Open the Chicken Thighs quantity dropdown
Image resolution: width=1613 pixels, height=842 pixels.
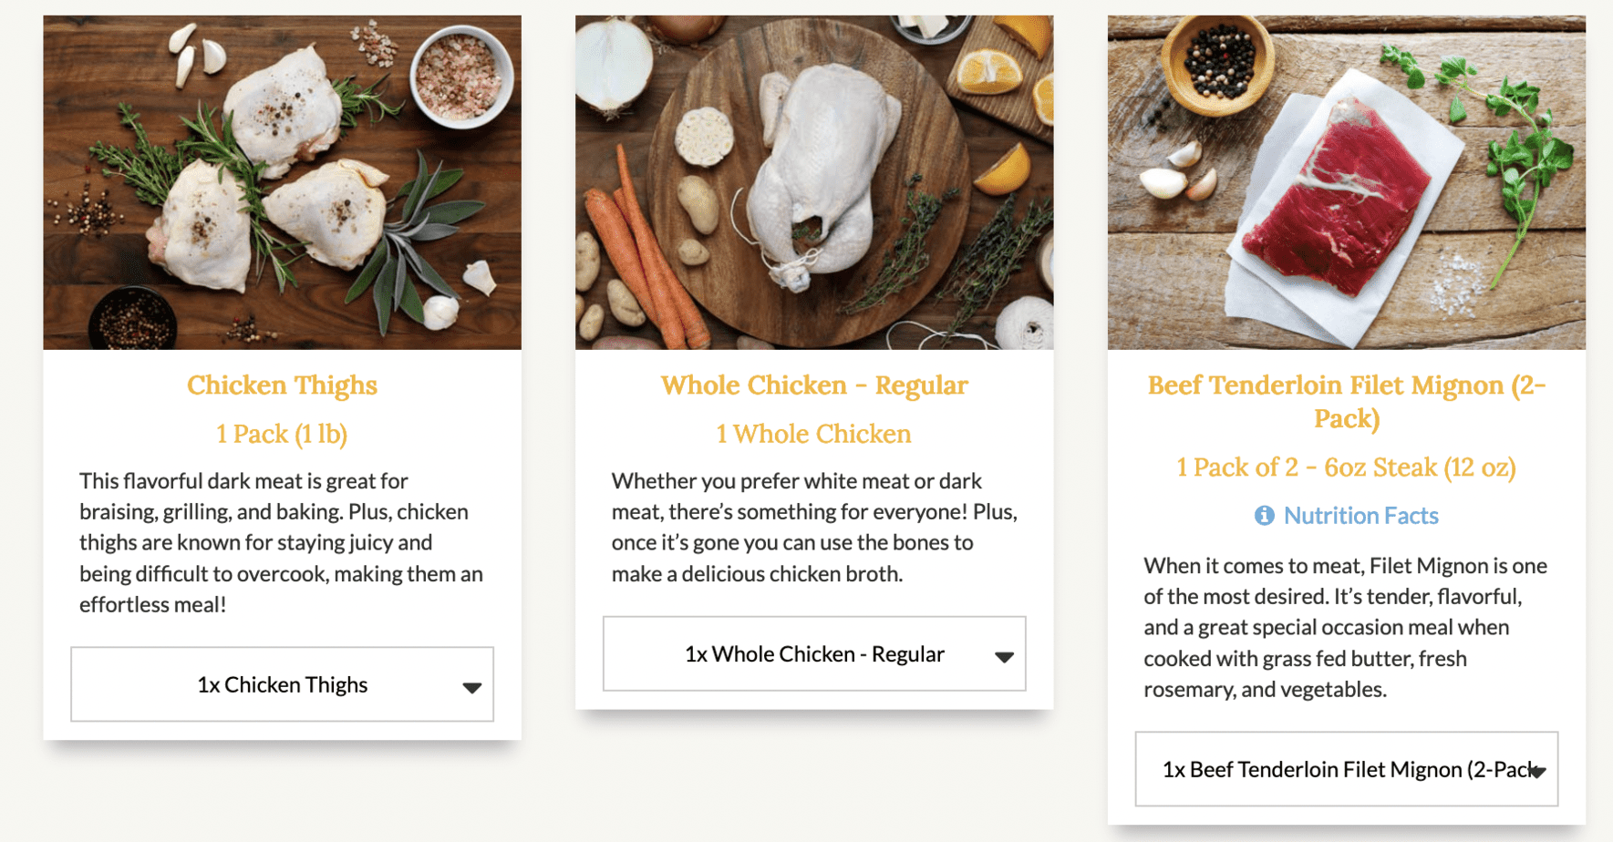pos(282,684)
